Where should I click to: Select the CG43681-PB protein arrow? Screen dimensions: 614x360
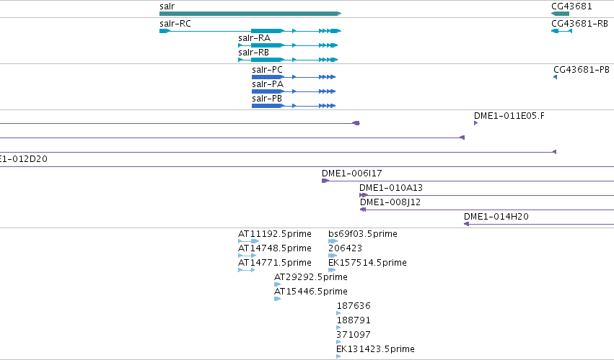556,77
